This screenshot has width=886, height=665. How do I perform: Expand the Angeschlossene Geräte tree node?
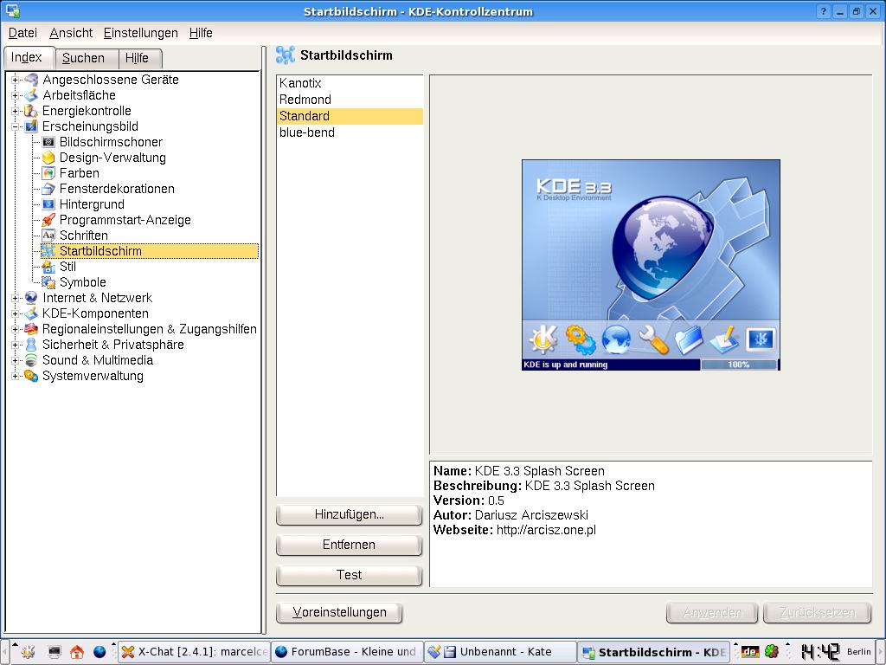pos(16,80)
